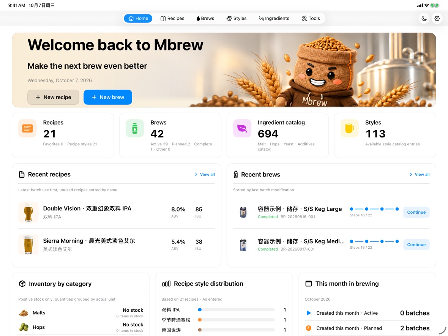Click the S/S Keg Medi... keg icon
Screen dimensions: 448x336
tap(243, 245)
